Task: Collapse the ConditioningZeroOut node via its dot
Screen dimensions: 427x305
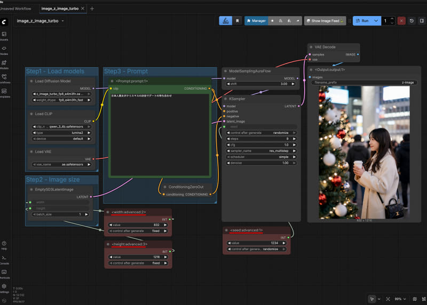Action: coord(165,187)
